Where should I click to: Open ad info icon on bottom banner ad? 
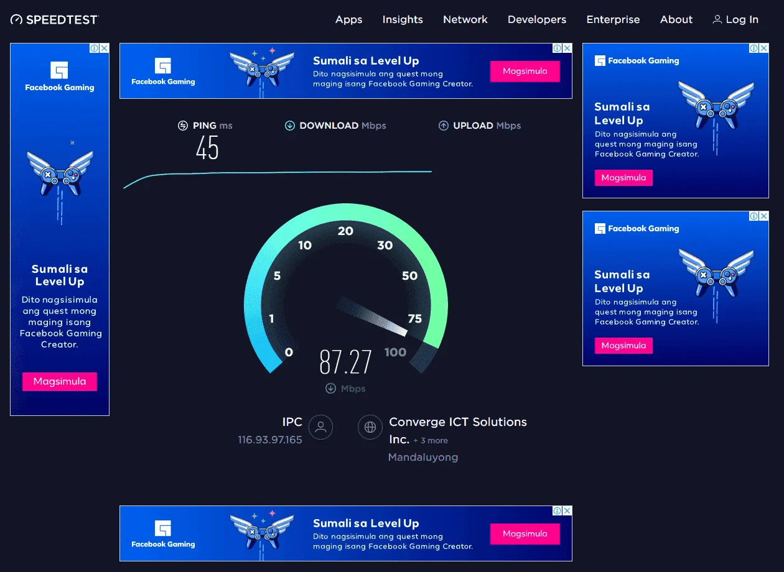558,511
